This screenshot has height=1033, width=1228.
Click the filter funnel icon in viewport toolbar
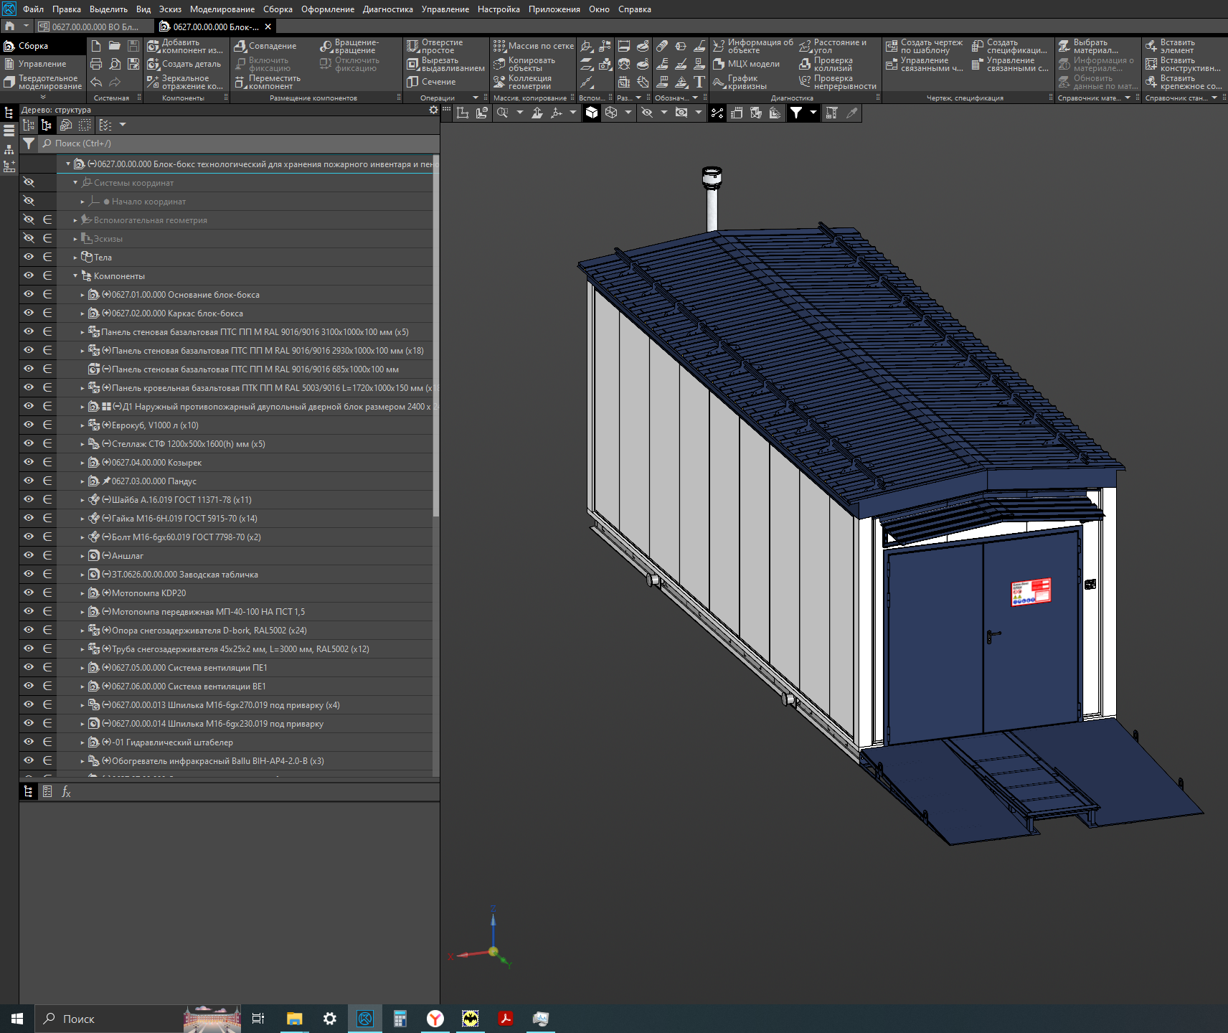coord(796,113)
